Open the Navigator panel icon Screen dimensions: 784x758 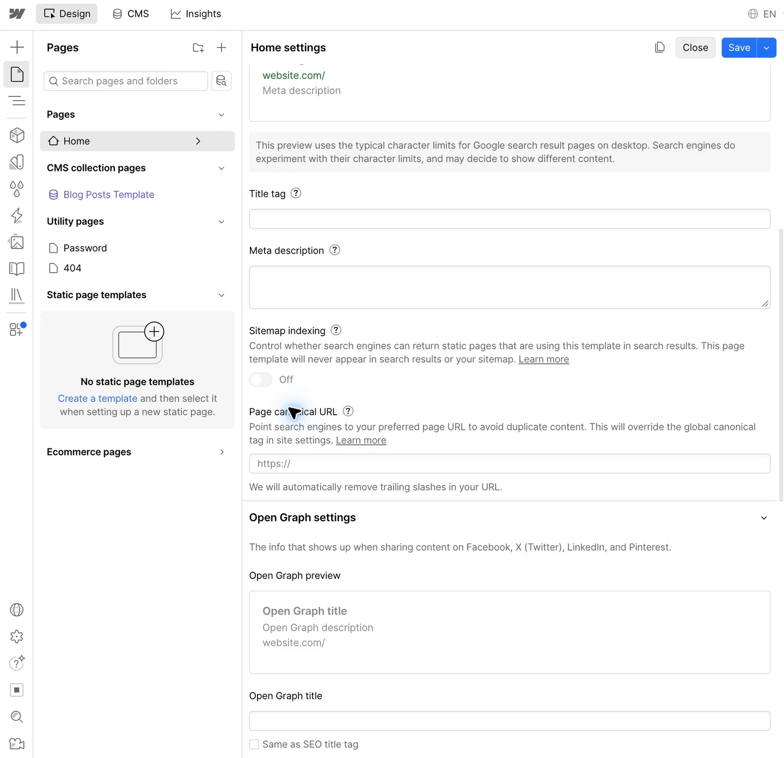click(17, 101)
